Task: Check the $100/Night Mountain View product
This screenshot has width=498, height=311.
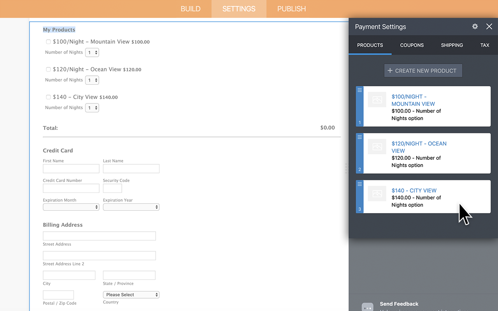Action: [x=48, y=42]
